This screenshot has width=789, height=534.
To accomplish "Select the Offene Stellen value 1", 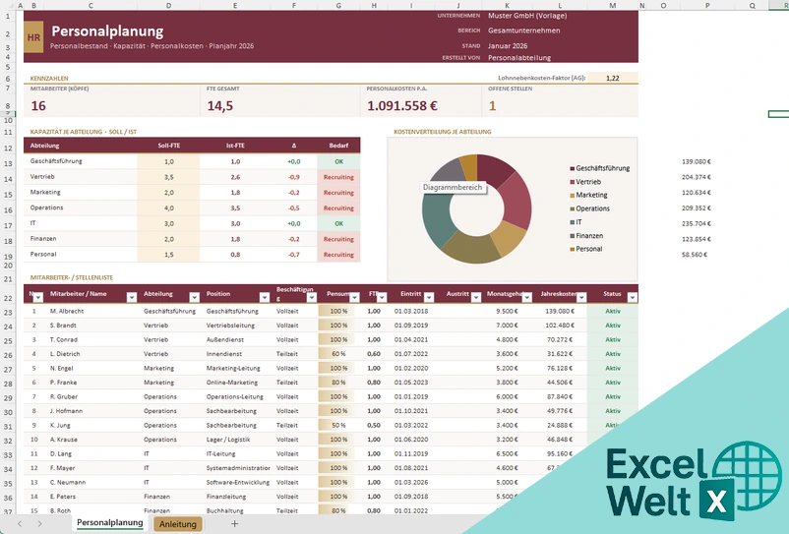I will pos(492,105).
